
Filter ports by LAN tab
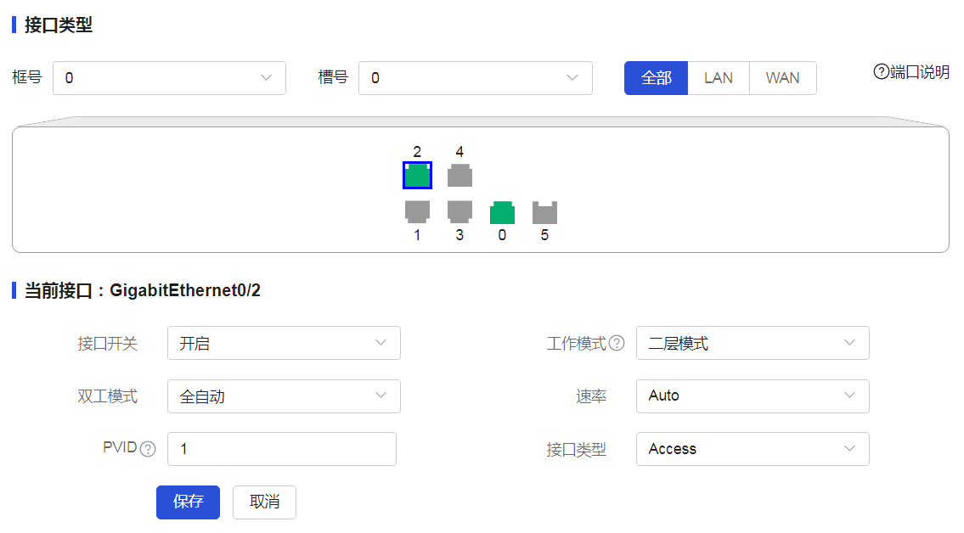click(719, 78)
